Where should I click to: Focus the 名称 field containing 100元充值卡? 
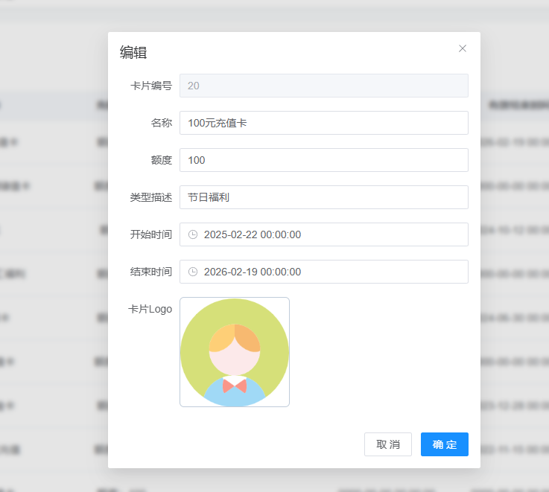(323, 123)
